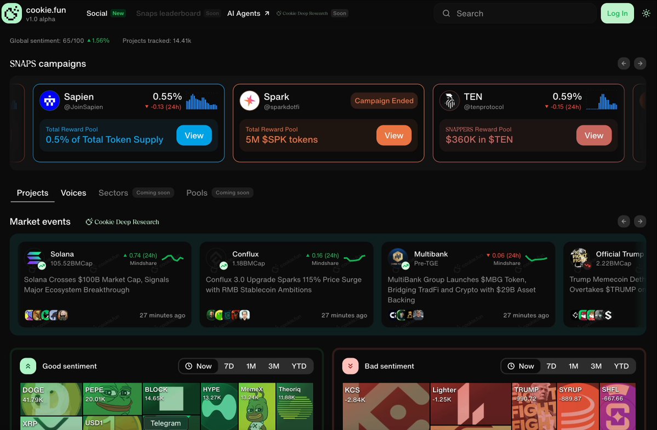Image resolution: width=657 pixels, height=430 pixels.
Task: Click the TRUMP bad sentiment tile
Action: click(534, 406)
